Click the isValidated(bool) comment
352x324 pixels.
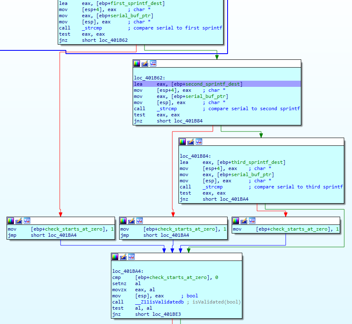214,302
